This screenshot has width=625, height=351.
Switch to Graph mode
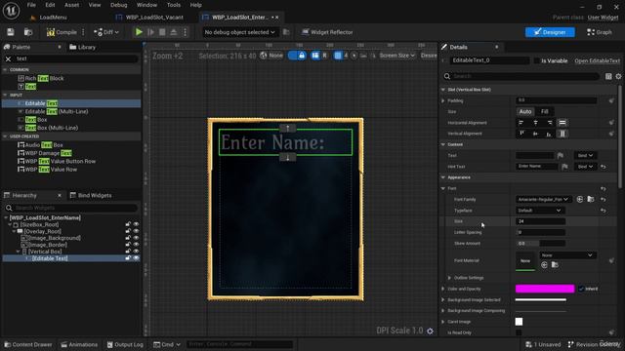click(599, 32)
